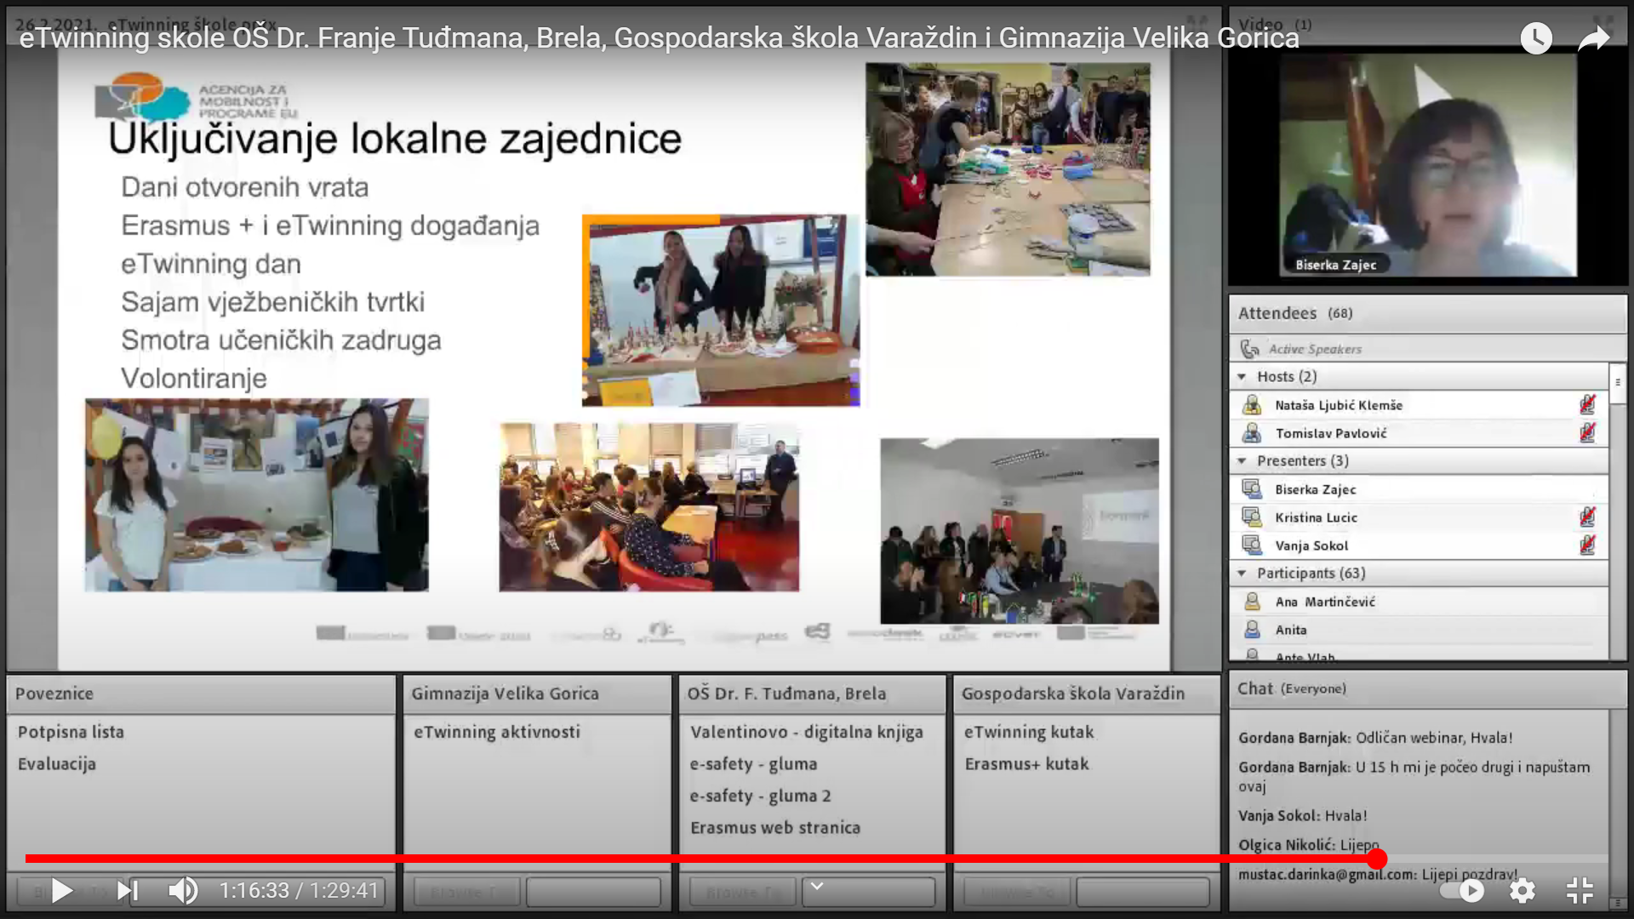The image size is (1634, 919).
Task: Open Erasmus web stranica link
Action: [x=775, y=828]
